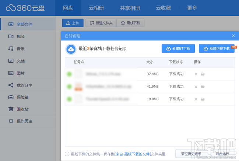Click green status dot of 41.9MB task
The height and width of the screenshot is (161, 239).
pyautogui.click(x=69, y=87)
